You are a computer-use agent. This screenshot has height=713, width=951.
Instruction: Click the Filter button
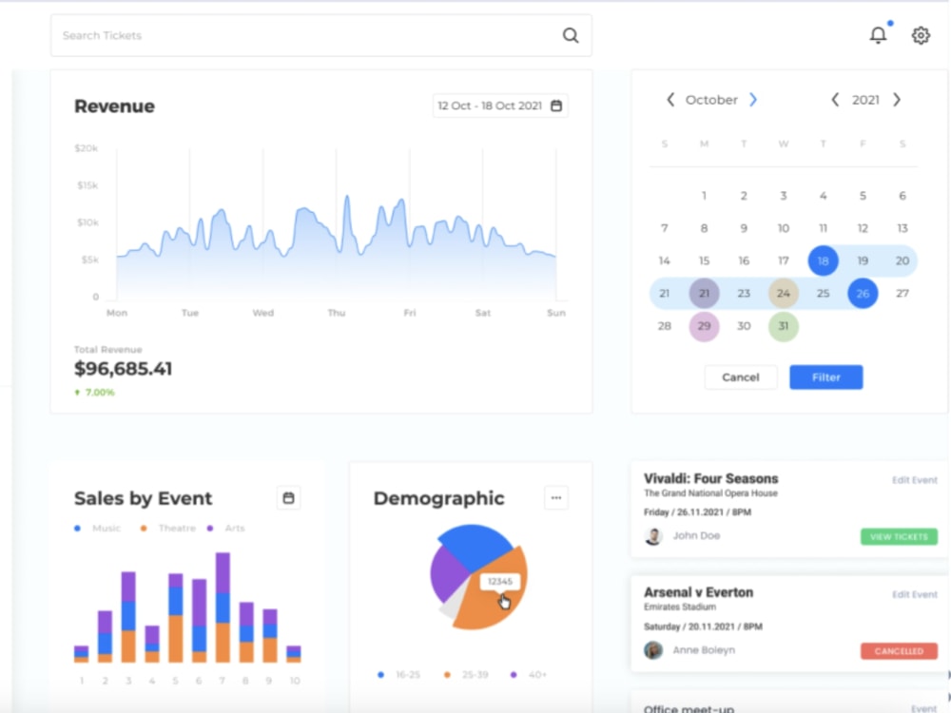coord(826,377)
